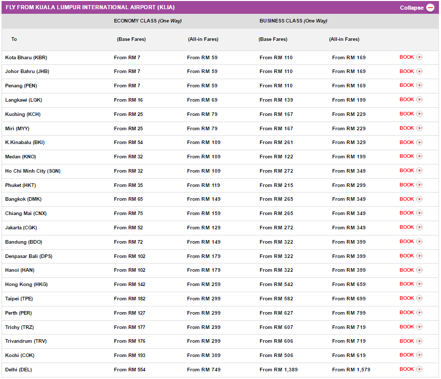The width and height of the screenshot is (441, 379).
Task: Click 'From RM 659' Hong Kong business fare
Action: [x=349, y=285]
